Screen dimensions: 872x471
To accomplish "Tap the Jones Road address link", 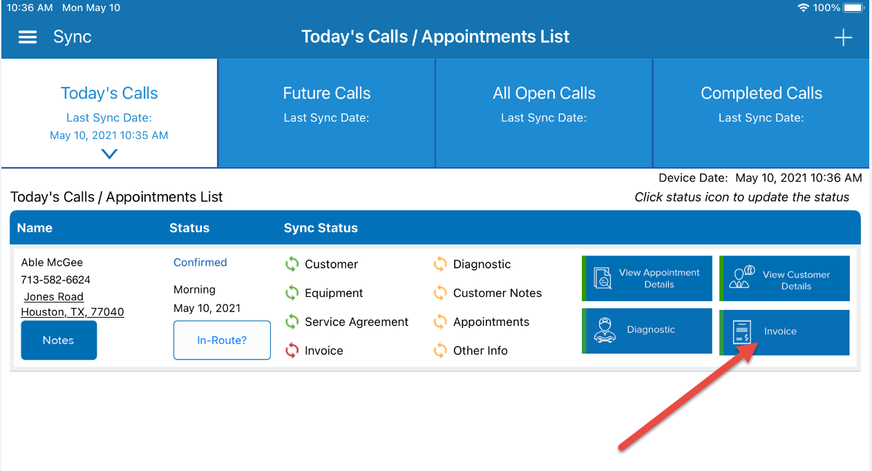I will coord(53,296).
